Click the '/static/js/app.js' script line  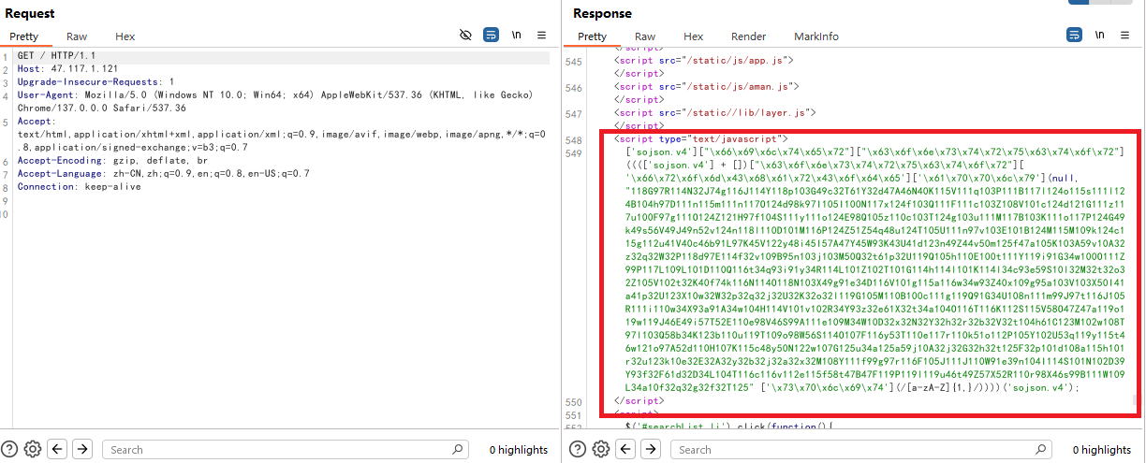pyautogui.click(x=704, y=60)
